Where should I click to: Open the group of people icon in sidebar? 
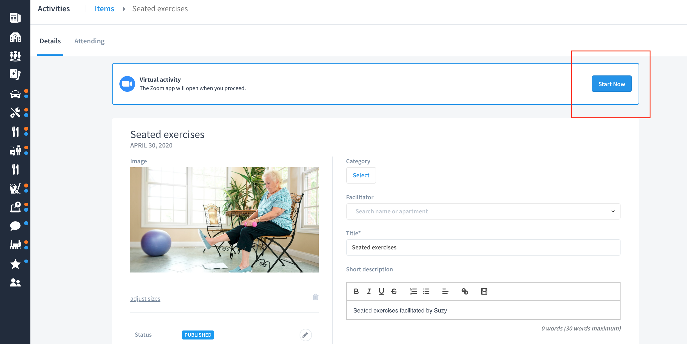click(x=15, y=56)
